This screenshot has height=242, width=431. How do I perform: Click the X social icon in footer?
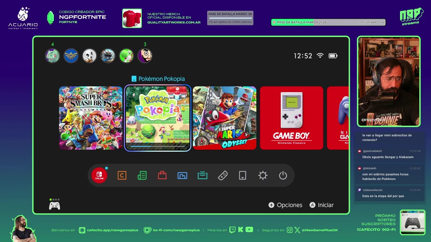[x=297, y=230]
